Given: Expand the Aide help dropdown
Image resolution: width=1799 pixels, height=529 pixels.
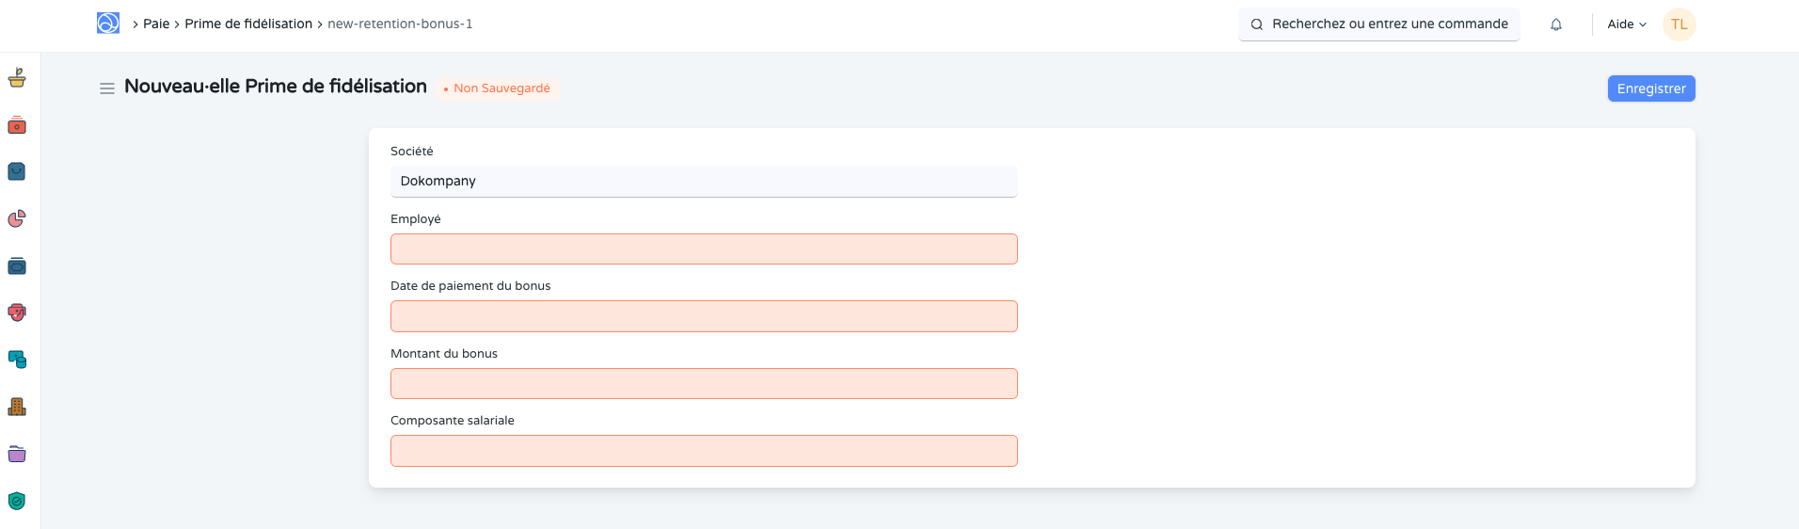Looking at the screenshot, I should [x=1627, y=24].
